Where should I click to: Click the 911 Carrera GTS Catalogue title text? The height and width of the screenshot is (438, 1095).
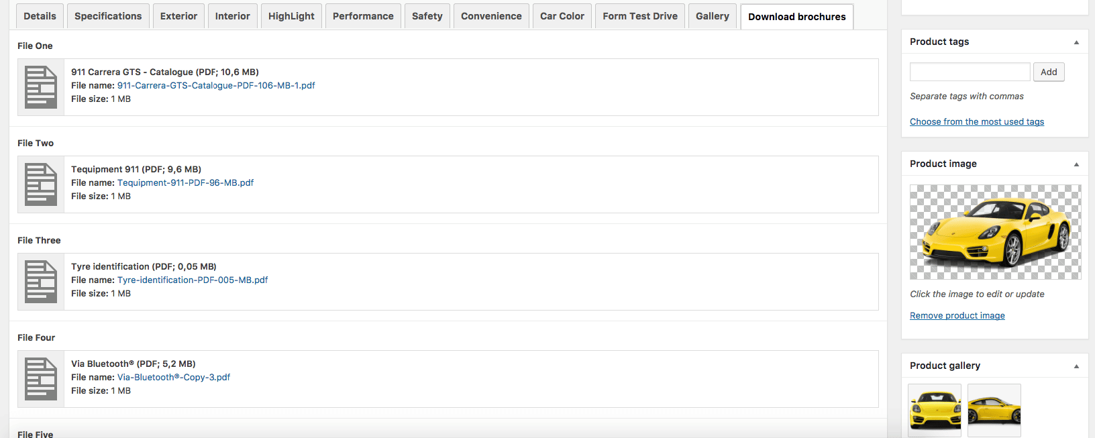165,72
